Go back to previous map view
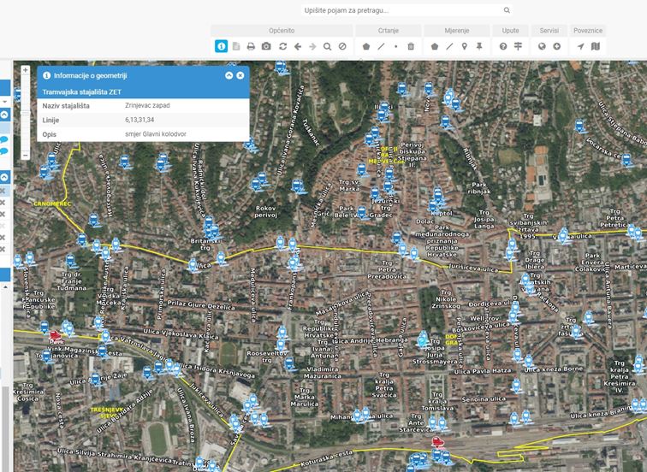The width and height of the screenshot is (647, 472). (x=298, y=46)
